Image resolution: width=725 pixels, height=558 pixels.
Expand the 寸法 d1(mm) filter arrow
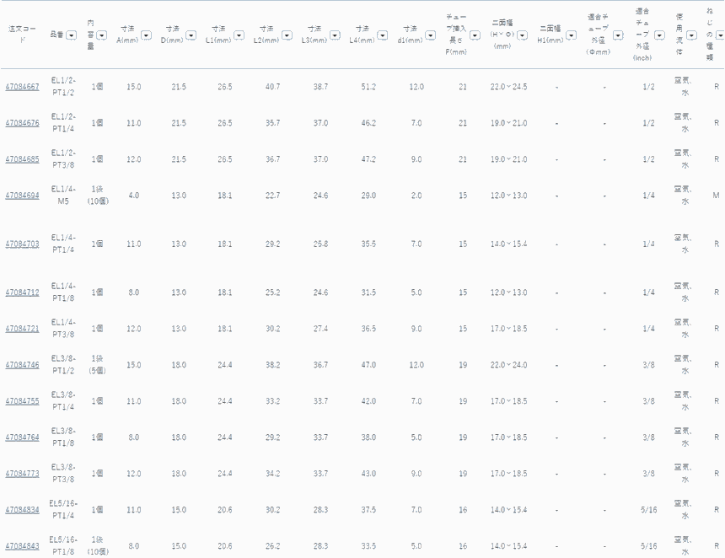[431, 35]
